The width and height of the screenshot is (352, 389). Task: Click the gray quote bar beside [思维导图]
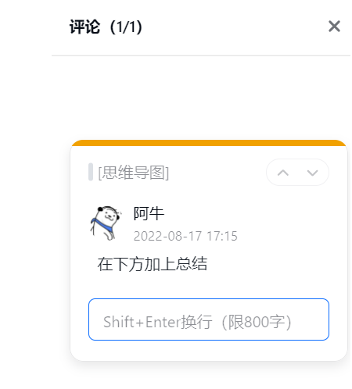tap(91, 172)
